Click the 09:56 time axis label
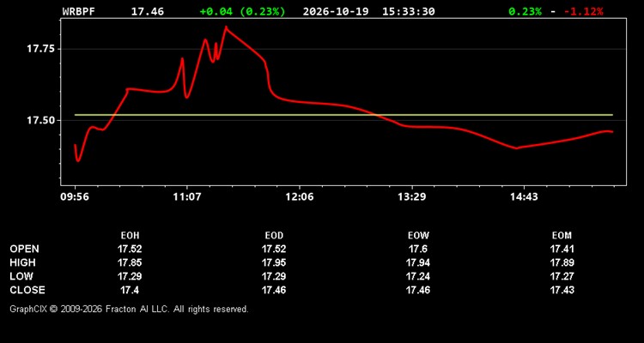The height and width of the screenshot is (343, 644). 75,197
